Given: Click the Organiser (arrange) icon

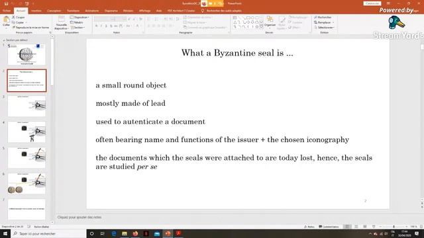Looking at the screenshot, I should coord(270,19).
